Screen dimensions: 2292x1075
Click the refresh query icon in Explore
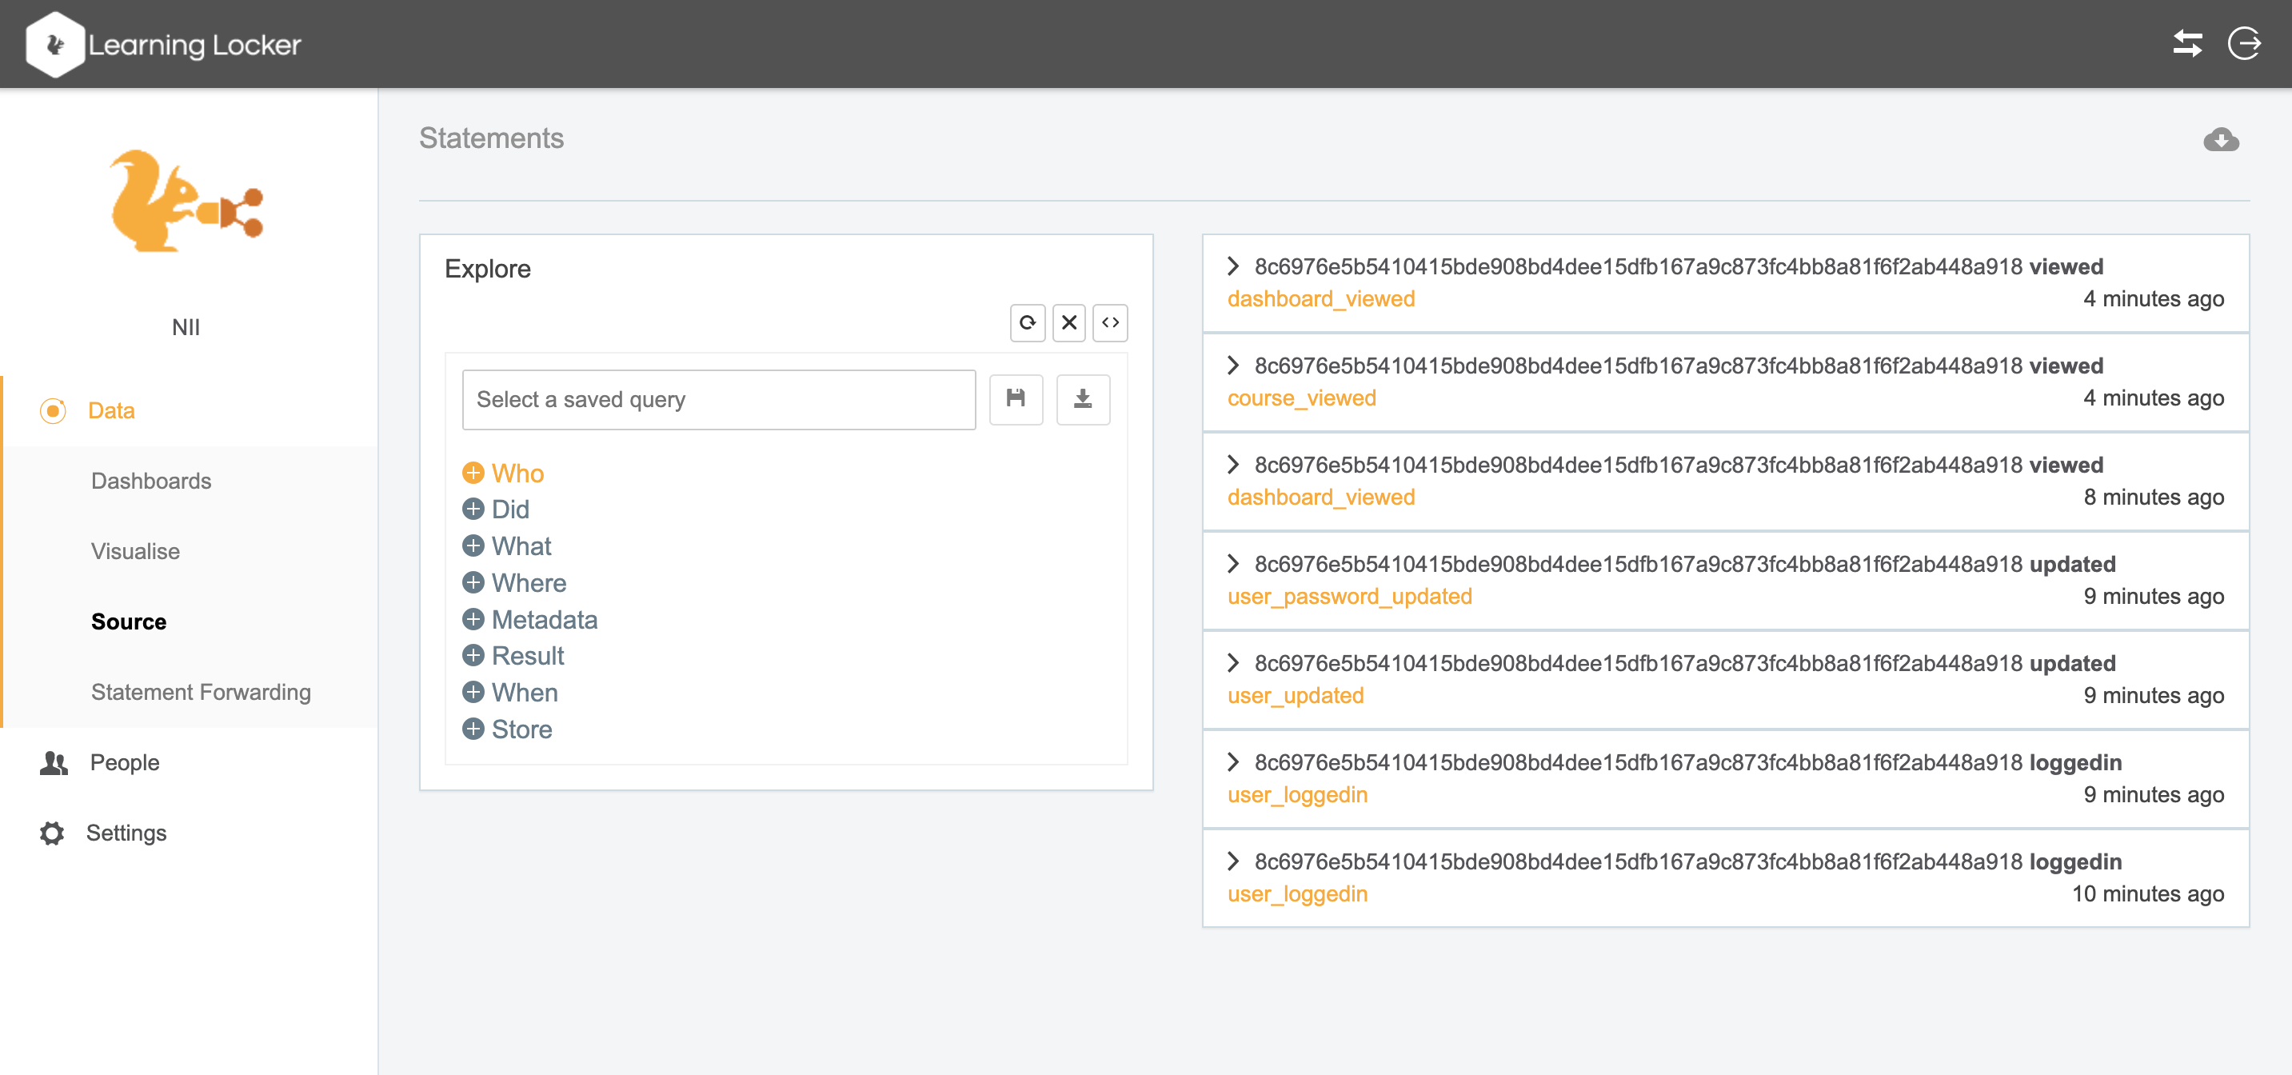click(x=1027, y=322)
